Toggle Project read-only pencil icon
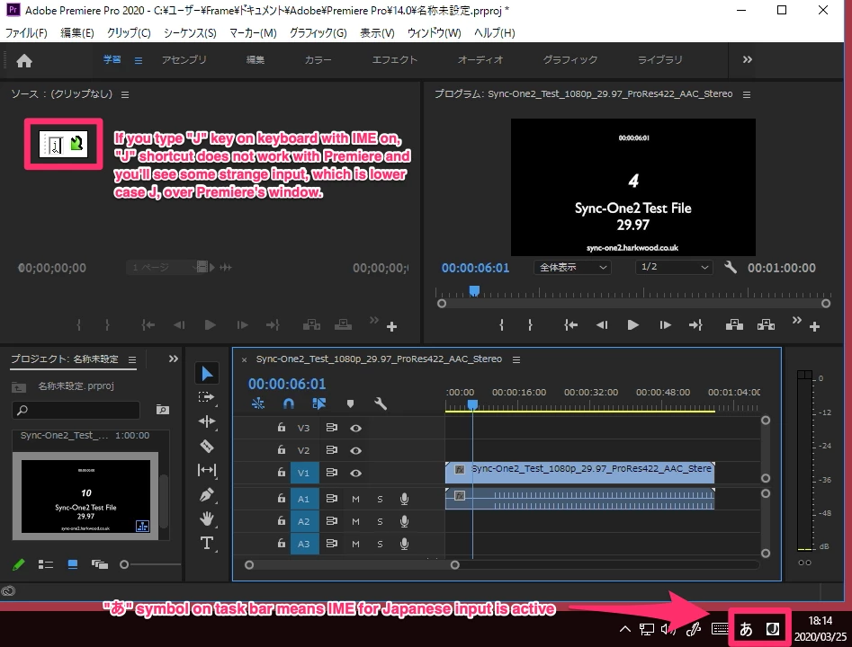The height and width of the screenshot is (647, 852). [x=19, y=564]
